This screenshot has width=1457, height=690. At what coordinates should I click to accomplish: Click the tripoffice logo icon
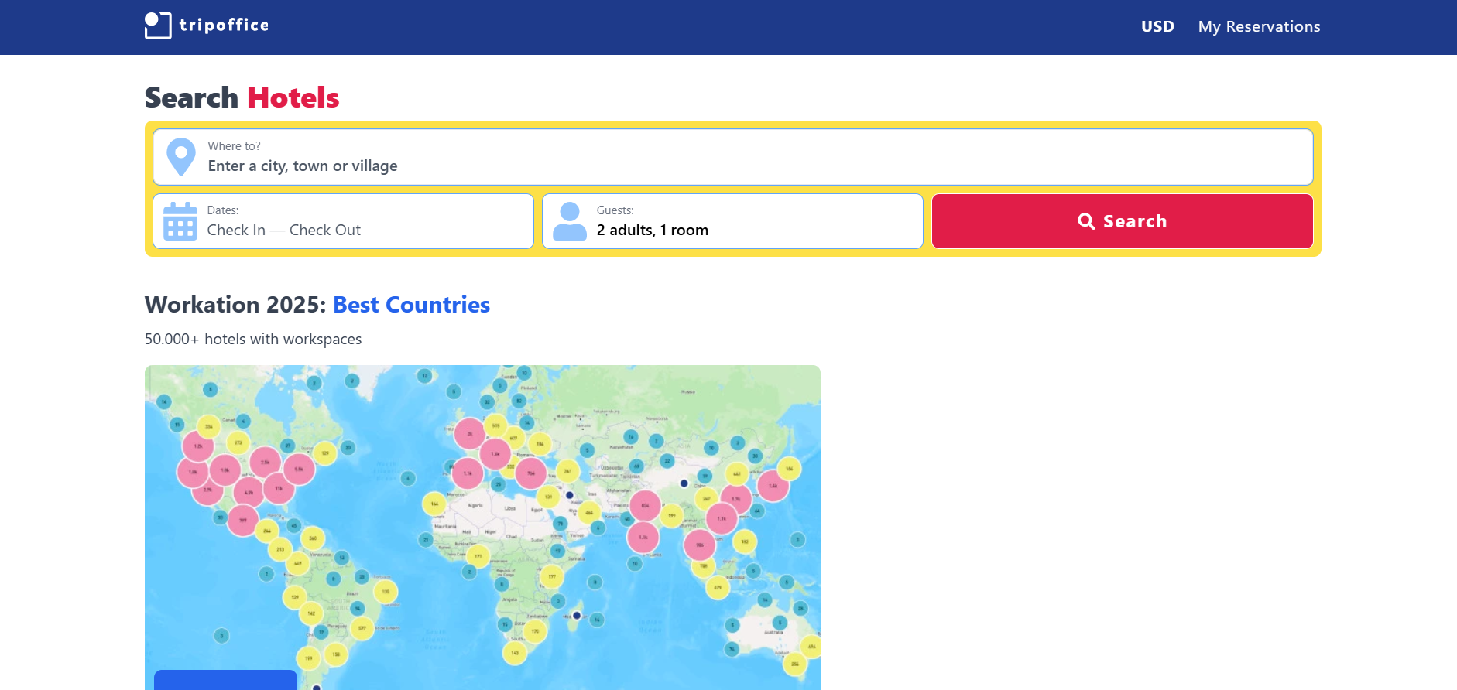(158, 26)
